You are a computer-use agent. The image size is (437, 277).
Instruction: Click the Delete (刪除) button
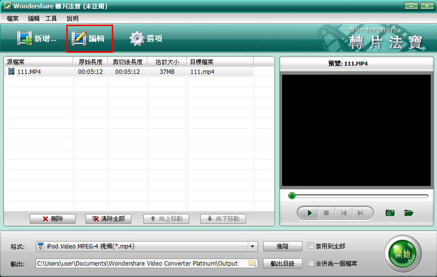click(x=52, y=219)
